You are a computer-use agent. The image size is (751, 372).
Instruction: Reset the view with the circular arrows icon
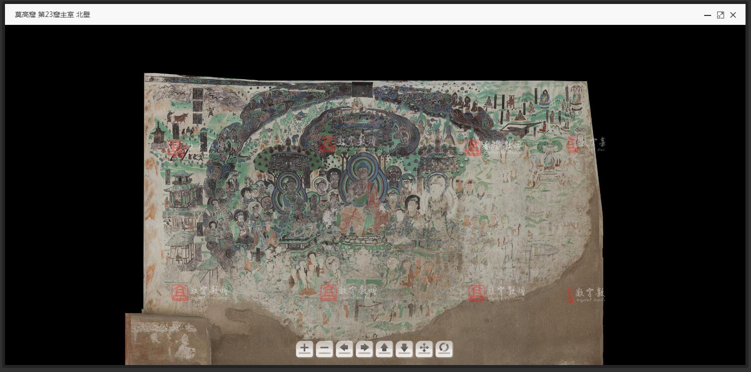(x=444, y=349)
